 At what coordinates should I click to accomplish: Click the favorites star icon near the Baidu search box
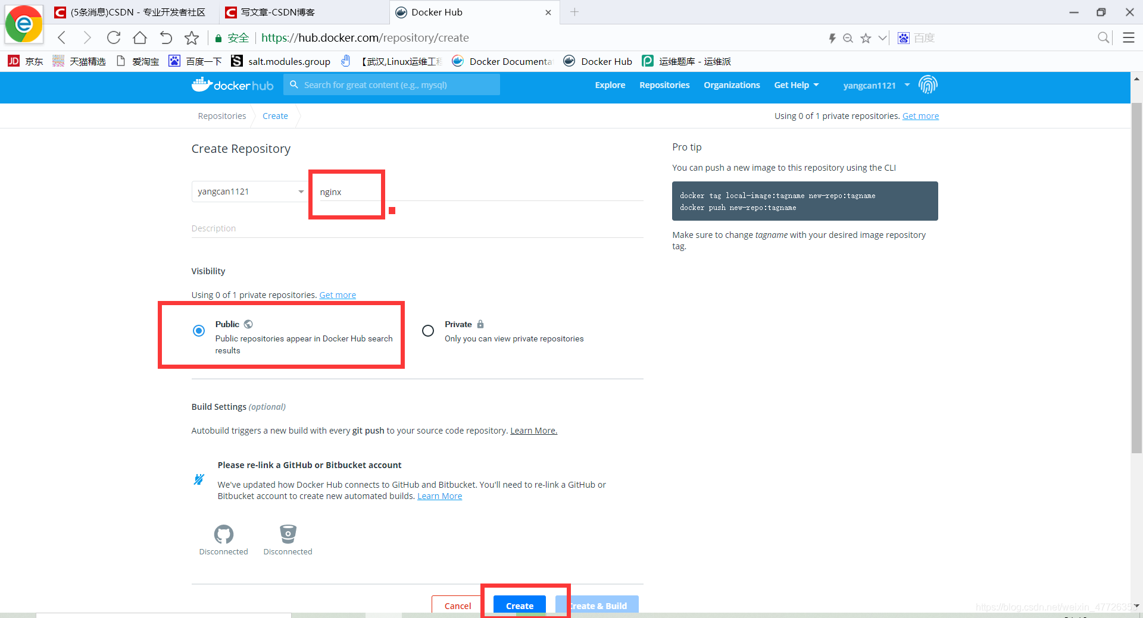click(866, 38)
